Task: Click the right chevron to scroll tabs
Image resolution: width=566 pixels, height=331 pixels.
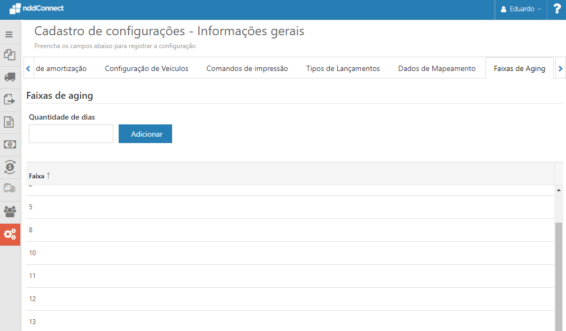Action: coord(560,68)
